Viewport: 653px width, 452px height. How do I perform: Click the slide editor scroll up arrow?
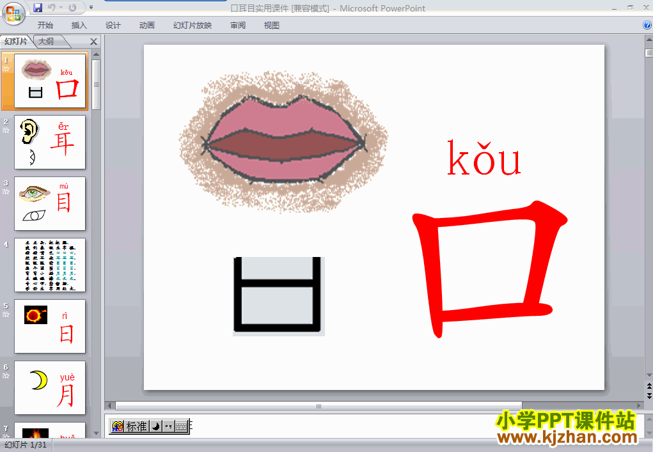(x=649, y=40)
